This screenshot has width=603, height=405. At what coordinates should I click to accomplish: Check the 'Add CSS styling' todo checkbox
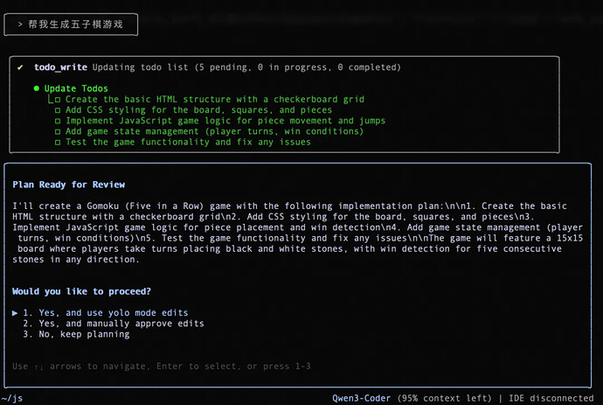click(x=58, y=110)
